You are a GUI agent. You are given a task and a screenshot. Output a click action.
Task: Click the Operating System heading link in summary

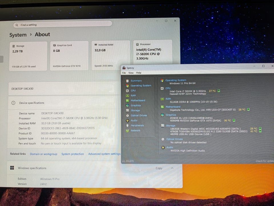(x=176, y=80)
